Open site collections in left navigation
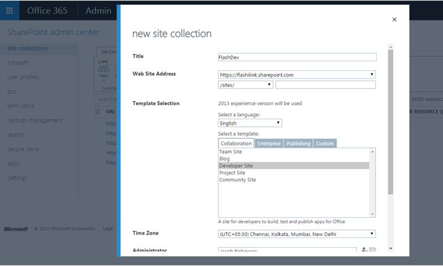 (27, 48)
